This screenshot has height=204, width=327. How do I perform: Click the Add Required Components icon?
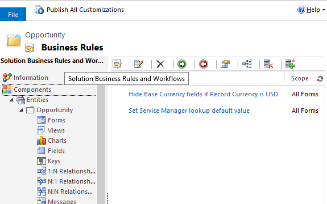(x=290, y=64)
